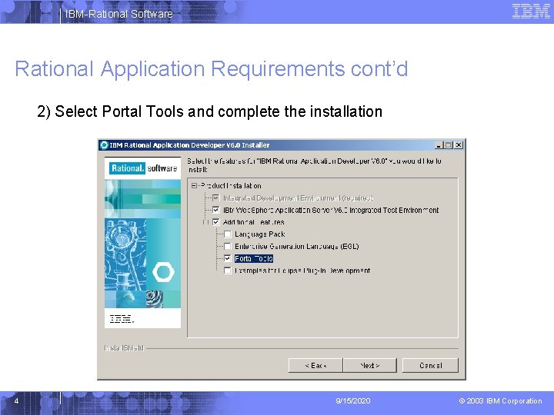Enable the Language Pack checkbox

(x=228, y=234)
